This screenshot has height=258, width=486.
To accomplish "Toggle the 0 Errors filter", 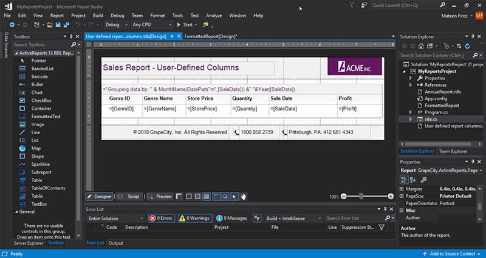I will [x=162, y=219].
